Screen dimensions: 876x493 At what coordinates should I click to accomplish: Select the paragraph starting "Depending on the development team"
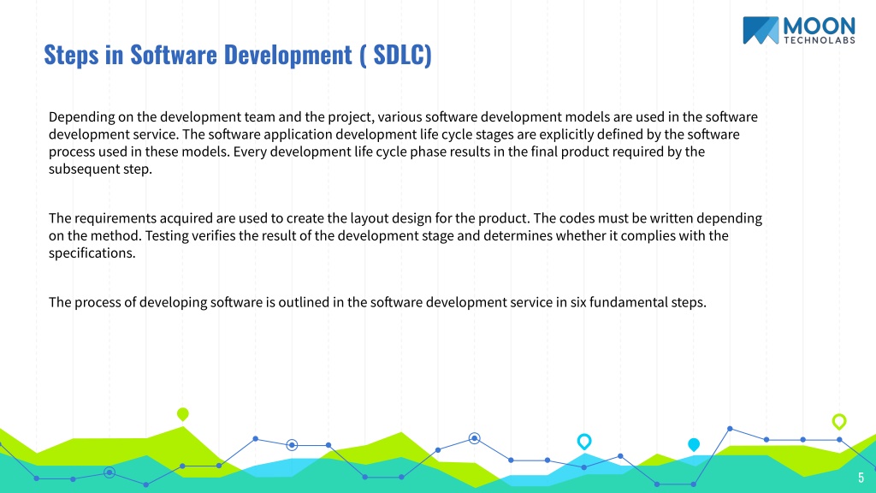tap(404, 143)
